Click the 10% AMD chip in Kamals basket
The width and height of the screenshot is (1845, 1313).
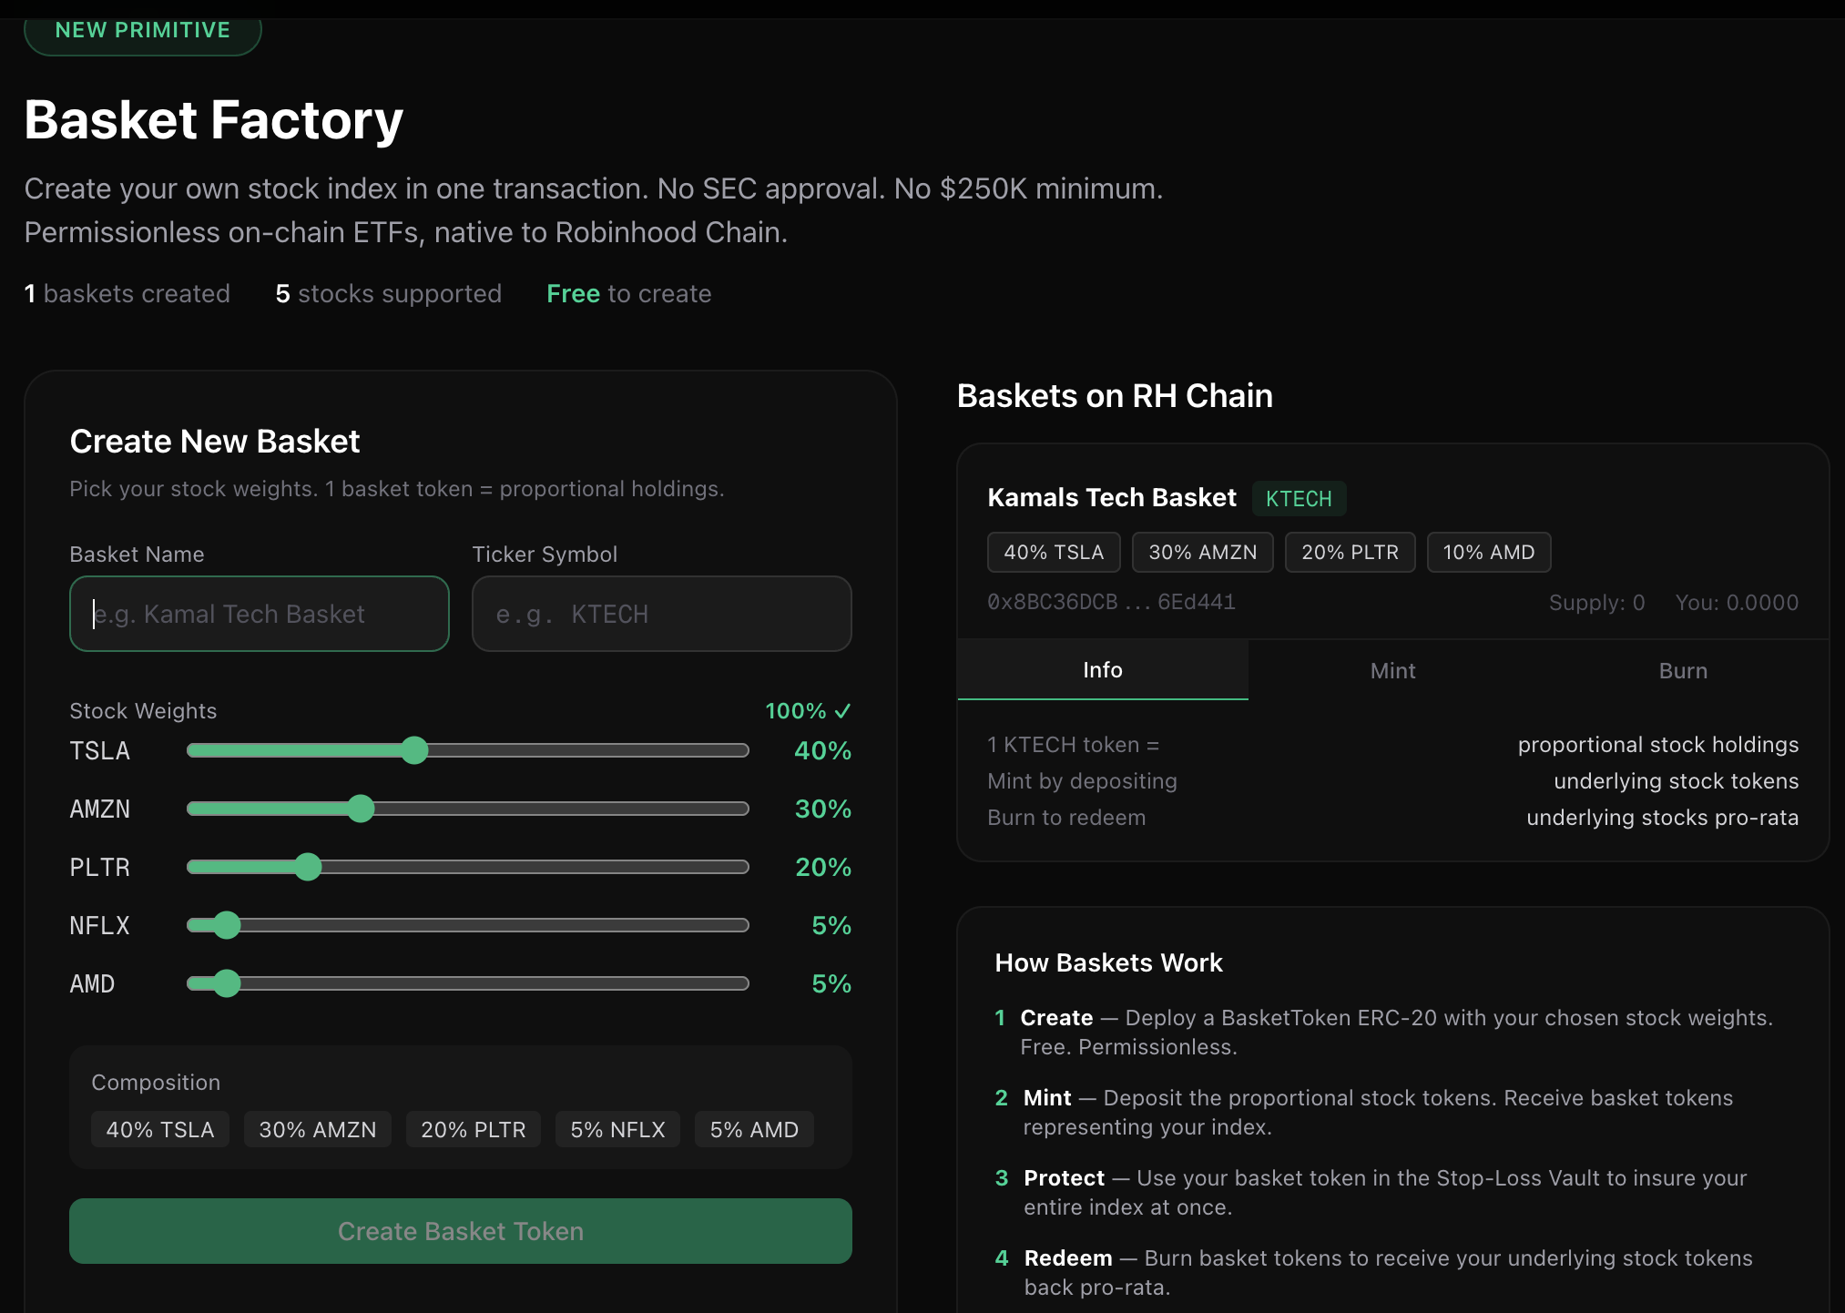(x=1488, y=553)
